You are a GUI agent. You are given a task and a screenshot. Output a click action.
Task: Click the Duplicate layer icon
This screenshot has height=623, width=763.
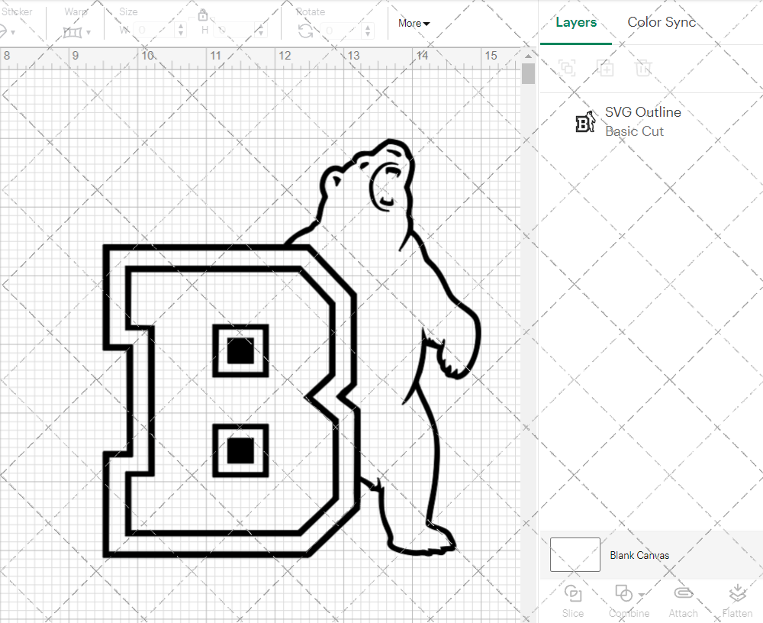(x=606, y=68)
